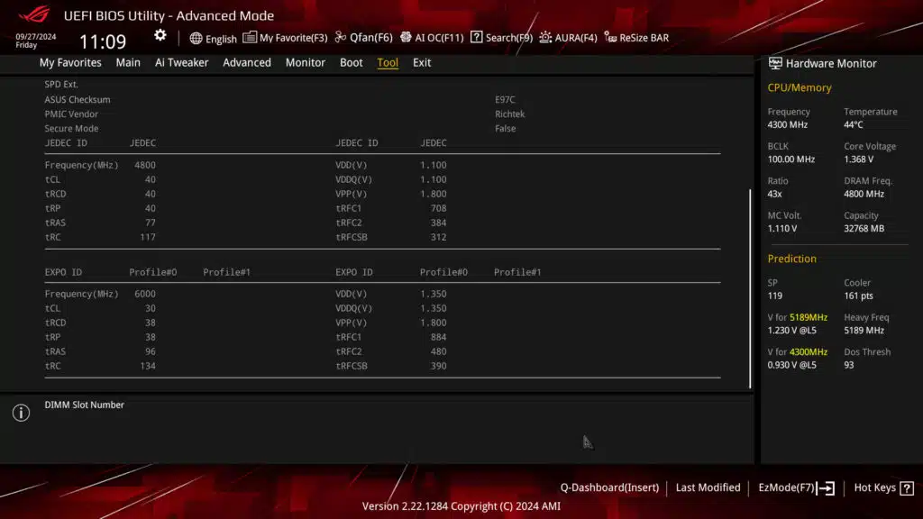This screenshot has height=519, width=923.
Task: Click EXPO tRAS value 96
Action: [151, 351]
